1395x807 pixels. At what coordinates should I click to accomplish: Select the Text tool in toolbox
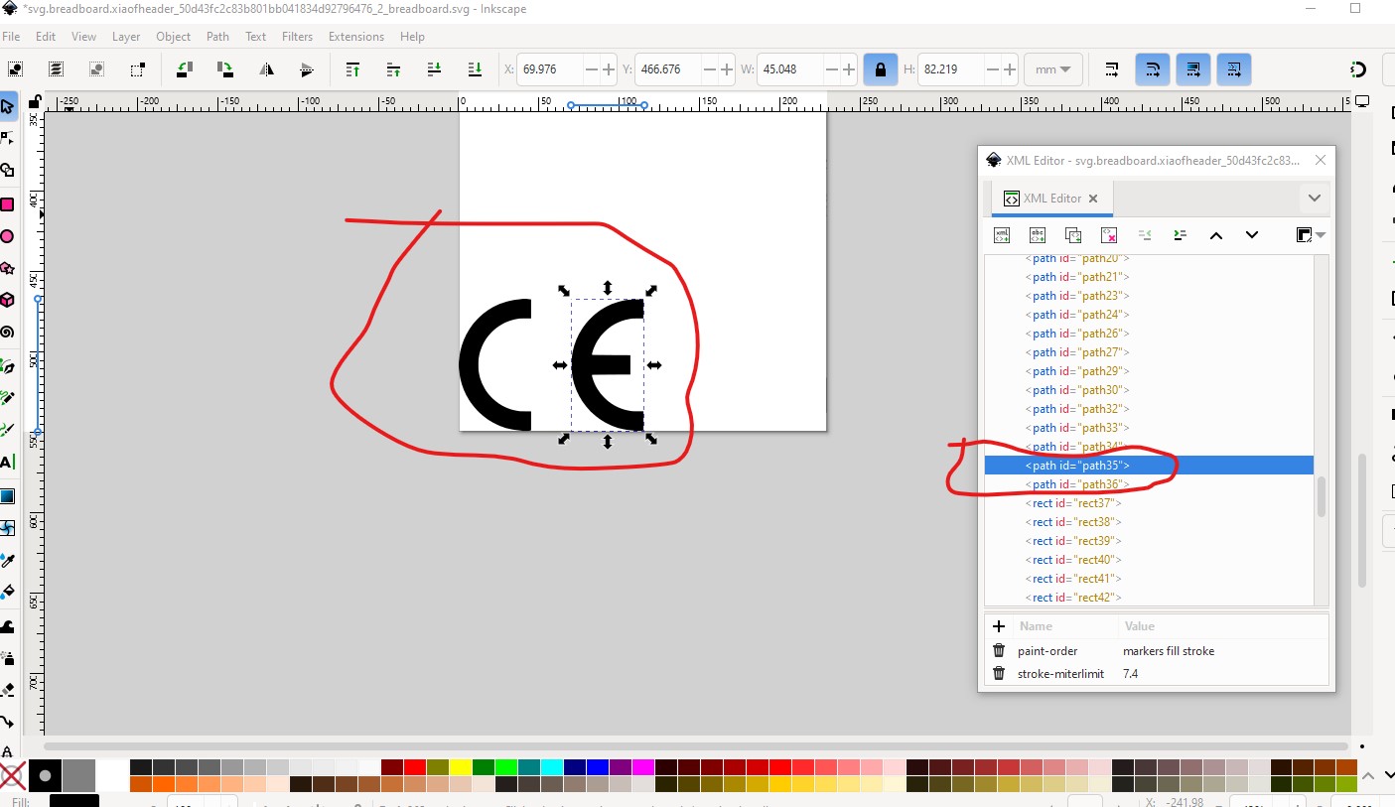8,463
